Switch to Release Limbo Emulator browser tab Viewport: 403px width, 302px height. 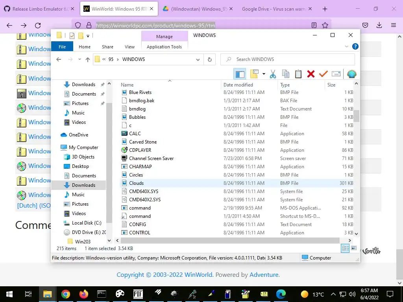pos(39,9)
